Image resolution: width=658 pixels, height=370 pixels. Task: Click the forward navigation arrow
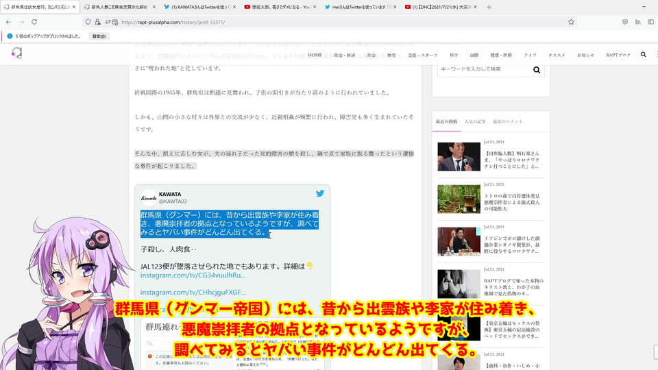pos(21,22)
